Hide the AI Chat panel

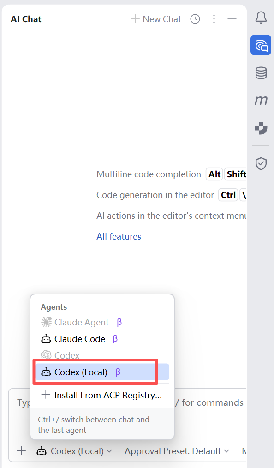click(x=232, y=19)
